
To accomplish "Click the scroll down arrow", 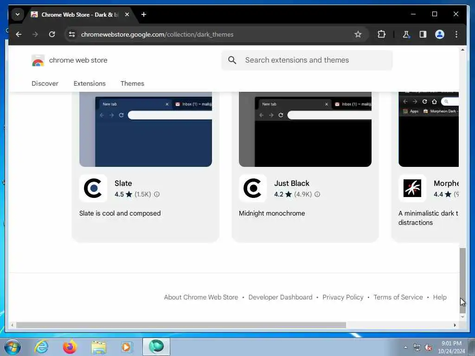I will [x=462, y=317].
